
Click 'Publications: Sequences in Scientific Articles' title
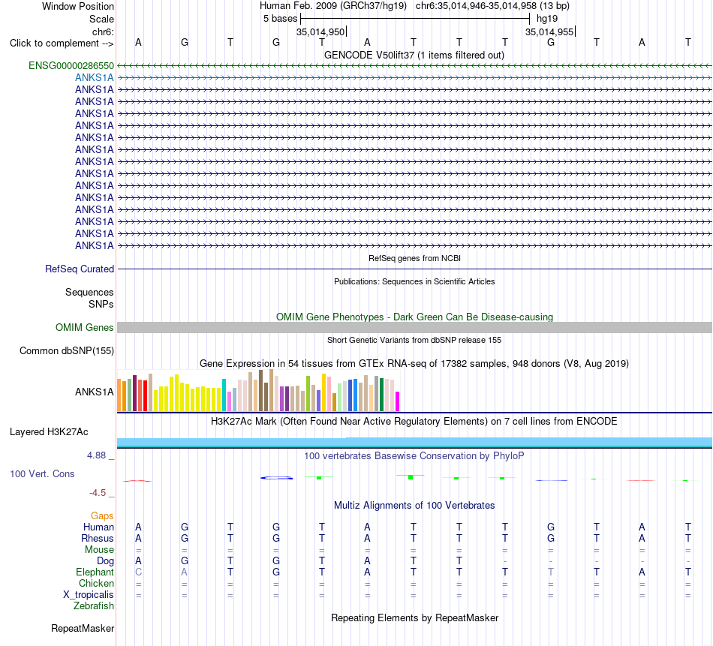[x=414, y=281]
